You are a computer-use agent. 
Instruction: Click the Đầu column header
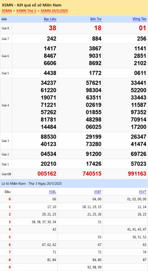(8, 192)
